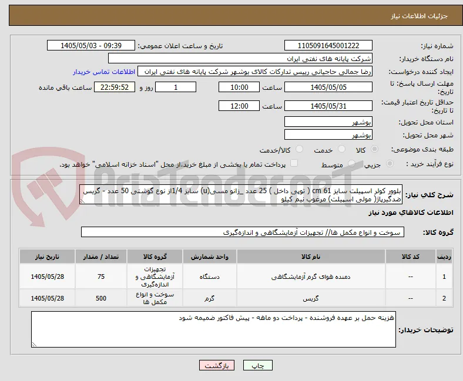The width and height of the screenshot is (463, 381).
Task: Click the شماره نیاز field 1105091645001222
Action: click(x=328, y=46)
